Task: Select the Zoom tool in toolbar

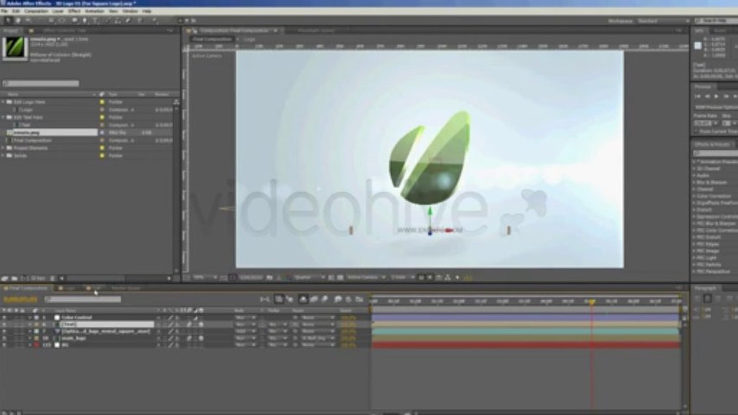Action: coord(29,20)
